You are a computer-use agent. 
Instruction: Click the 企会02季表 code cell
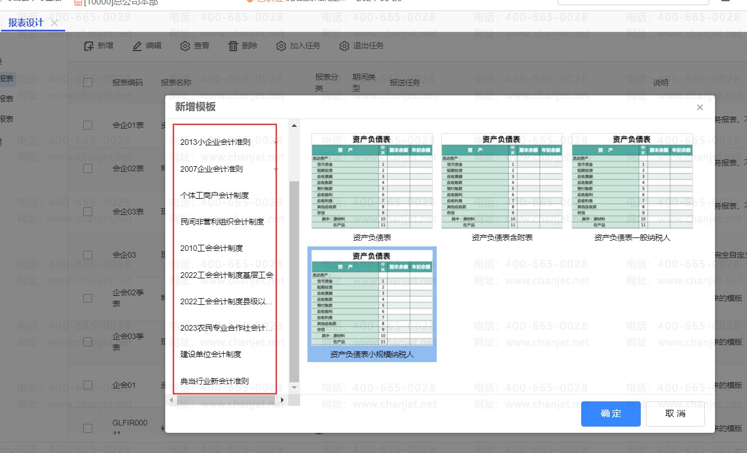pos(128,298)
